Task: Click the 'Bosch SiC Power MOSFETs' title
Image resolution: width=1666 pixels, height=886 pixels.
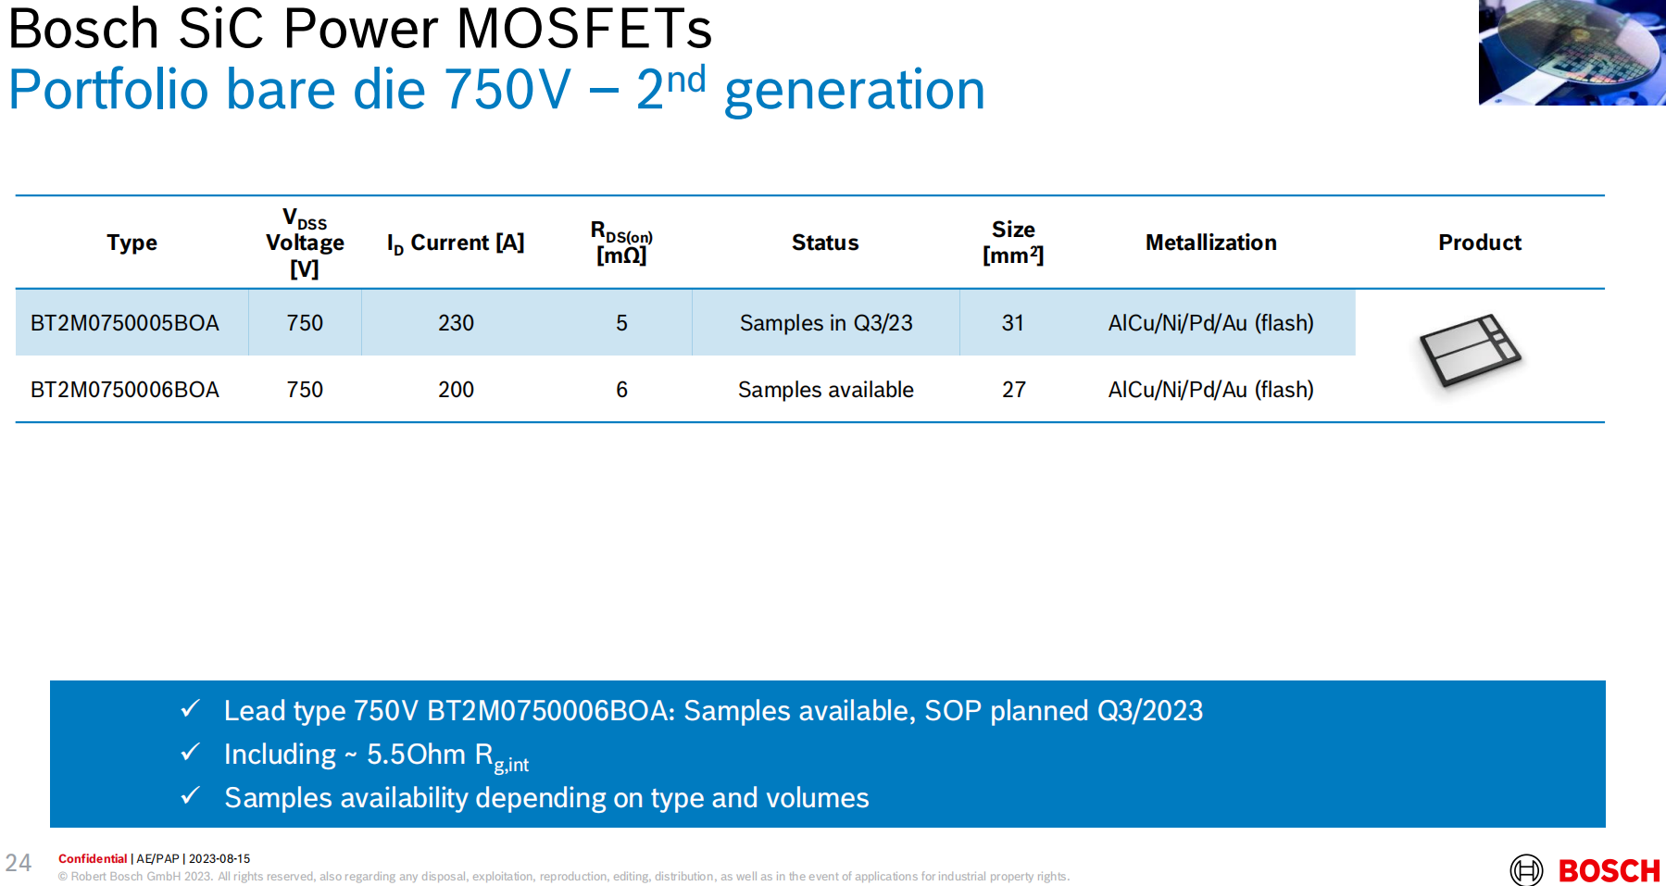Action: [x=360, y=29]
